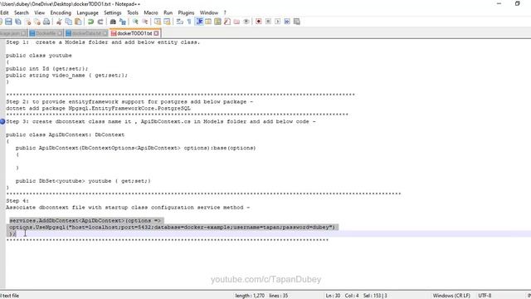Screen dimensions: 531x299
Task: Click the 'public class ApiDbContext: DbContext' line
Action: 66,135
